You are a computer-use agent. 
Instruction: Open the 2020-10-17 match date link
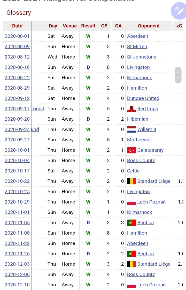click(17, 171)
